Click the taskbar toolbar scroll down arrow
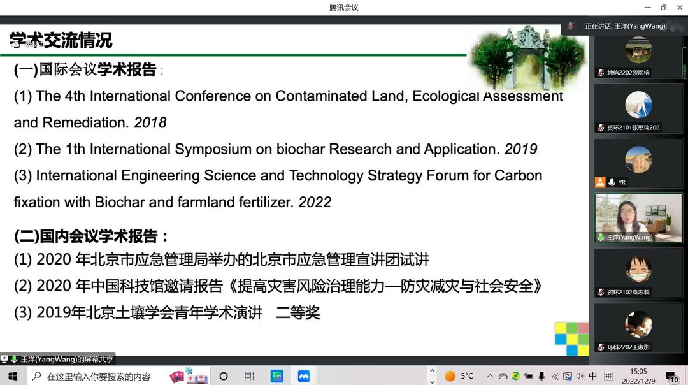This screenshot has height=385, width=688. (x=432, y=381)
